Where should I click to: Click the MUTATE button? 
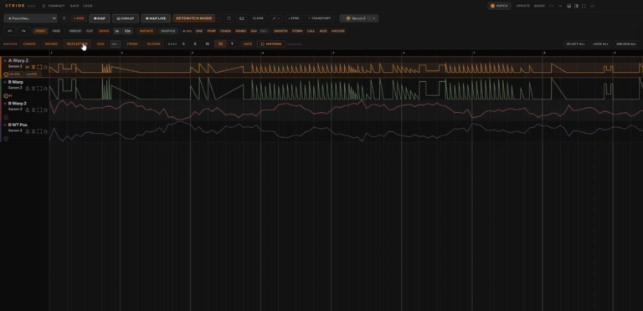click(x=147, y=31)
